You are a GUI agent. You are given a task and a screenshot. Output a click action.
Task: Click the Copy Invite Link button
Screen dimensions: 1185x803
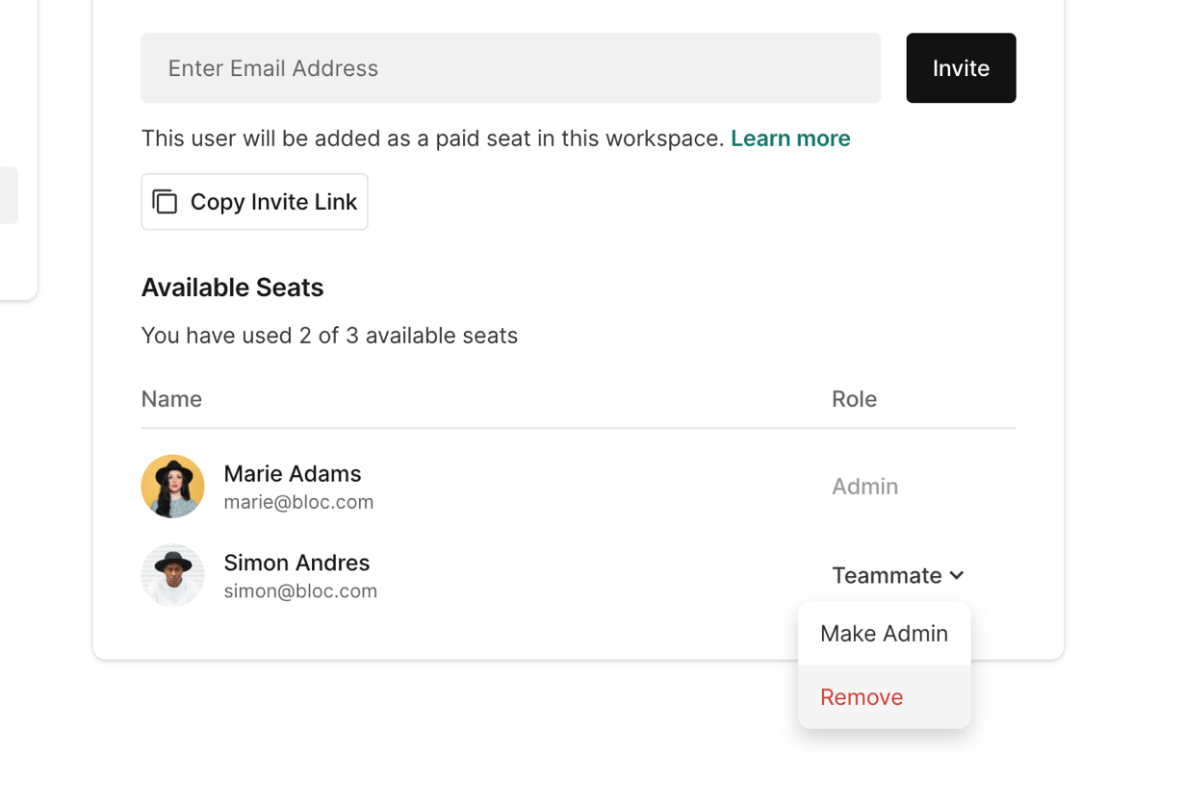pyautogui.click(x=254, y=202)
